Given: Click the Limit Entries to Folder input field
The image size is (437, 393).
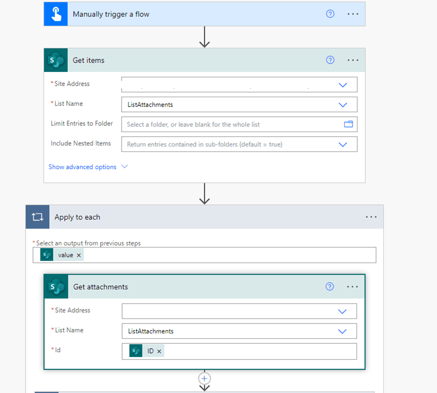Looking at the screenshot, I should (x=239, y=124).
